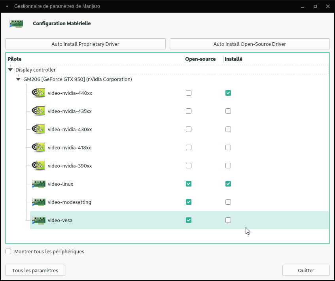The height and width of the screenshot is (281, 335).
Task: Toggle Open-source checkbox for video-nvidia-430xx
Action: click(x=189, y=129)
